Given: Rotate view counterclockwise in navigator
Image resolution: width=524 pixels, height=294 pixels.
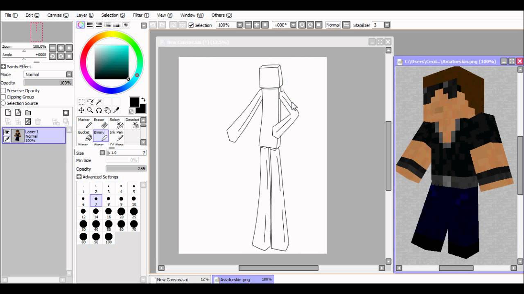Looking at the screenshot, I should pyautogui.click(x=52, y=56).
